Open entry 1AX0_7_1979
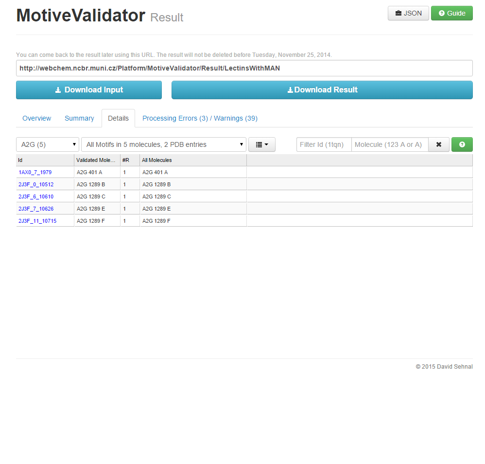 click(35, 172)
